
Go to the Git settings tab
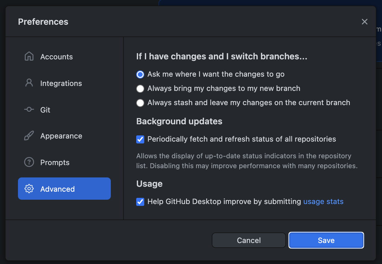pyautogui.click(x=64, y=110)
